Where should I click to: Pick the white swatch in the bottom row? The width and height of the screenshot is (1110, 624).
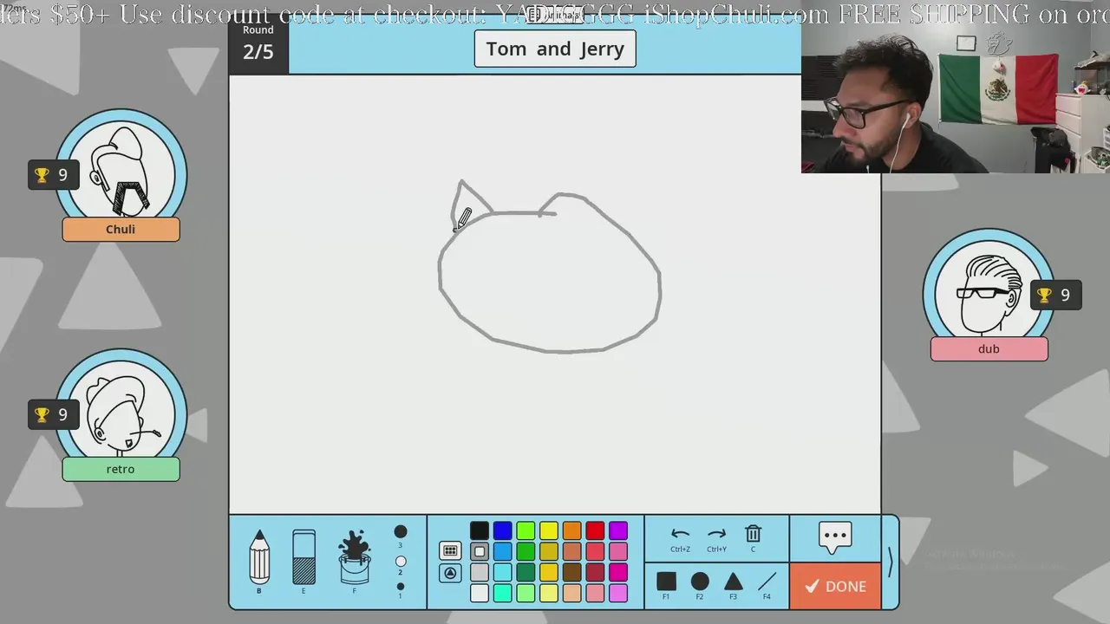(x=480, y=593)
